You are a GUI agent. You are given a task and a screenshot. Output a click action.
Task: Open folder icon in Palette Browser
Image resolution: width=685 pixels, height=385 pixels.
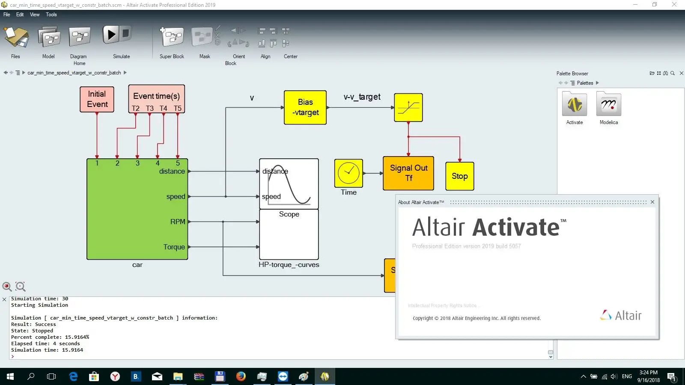(x=652, y=73)
